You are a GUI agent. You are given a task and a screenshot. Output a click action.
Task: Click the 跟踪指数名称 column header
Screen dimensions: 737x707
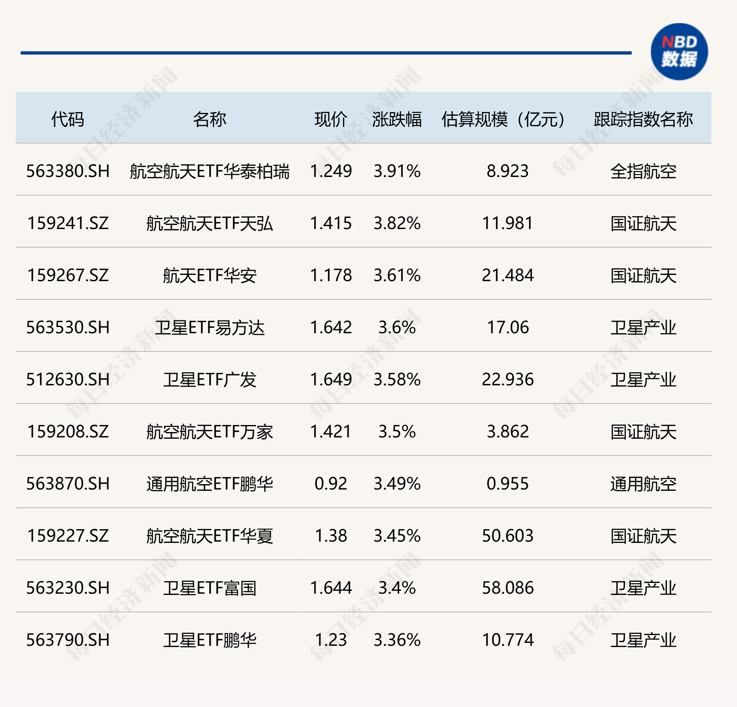pos(644,119)
